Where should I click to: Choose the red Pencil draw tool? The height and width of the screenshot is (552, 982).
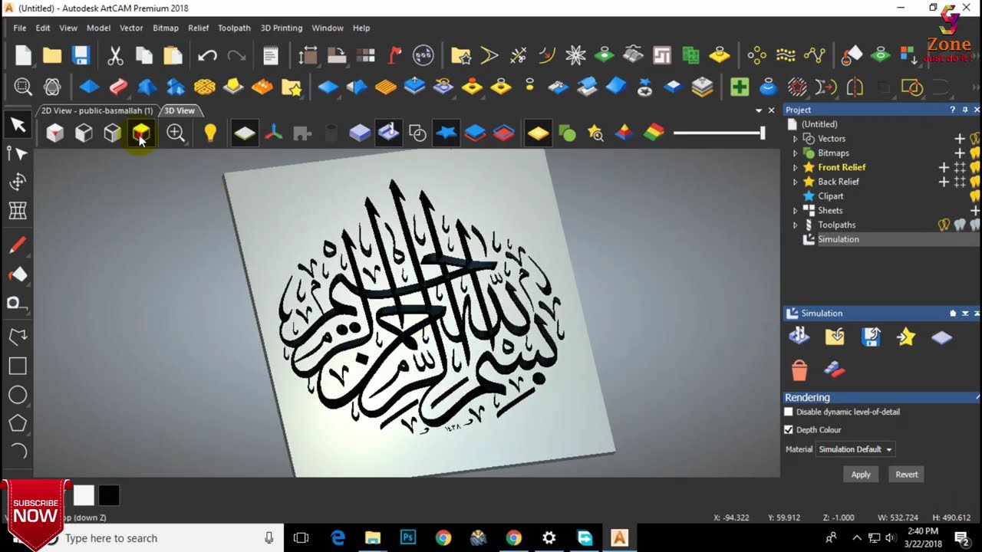click(x=17, y=245)
